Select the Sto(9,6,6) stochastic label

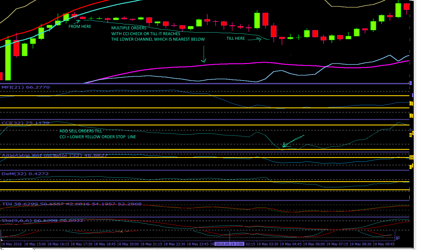(42, 220)
